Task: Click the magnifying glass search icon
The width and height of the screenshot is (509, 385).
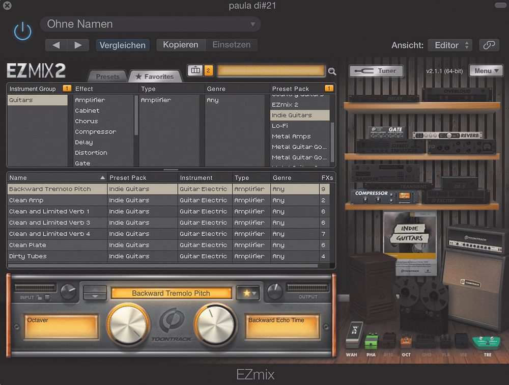Action: (332, 71)
